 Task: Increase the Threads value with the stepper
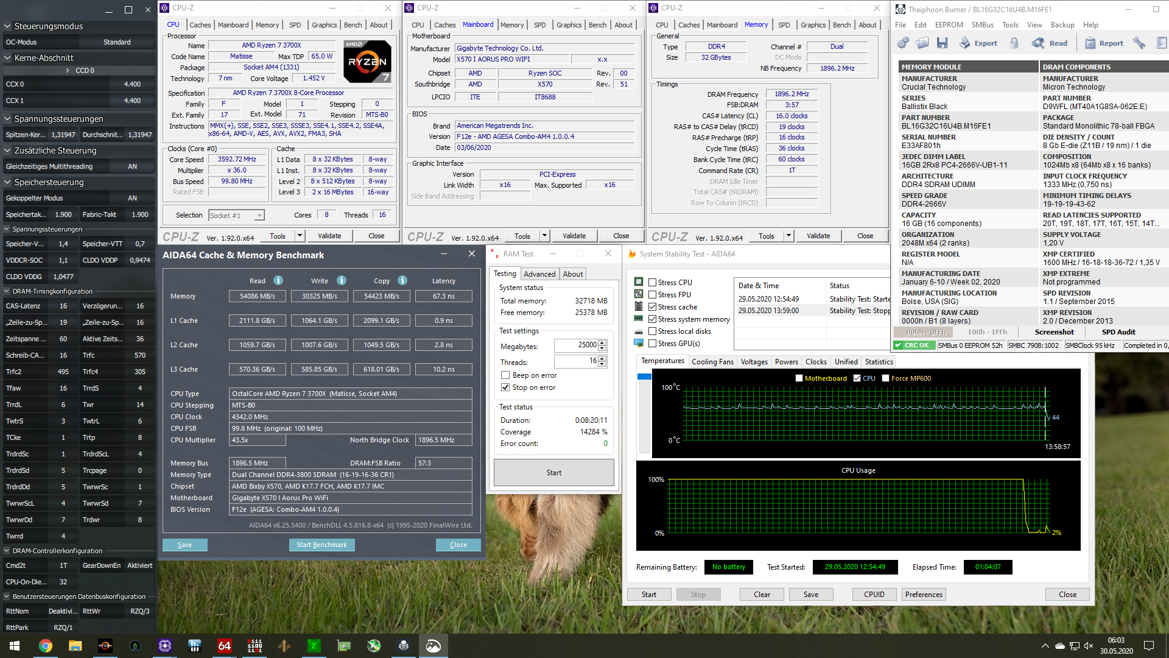point(602,358)
